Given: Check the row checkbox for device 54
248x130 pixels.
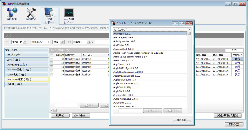Looking at the screenshot, I should click(52, 63).
